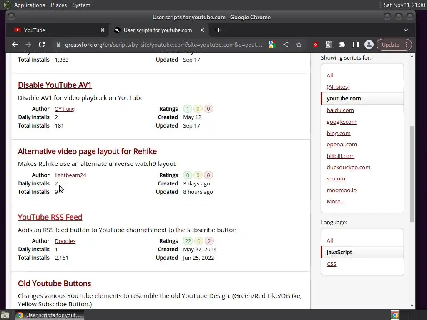Click the red rating 2 on YouTube RSS Feed
Screen dimensions: 427x320
pyautogui.click(x=209, y=241)
